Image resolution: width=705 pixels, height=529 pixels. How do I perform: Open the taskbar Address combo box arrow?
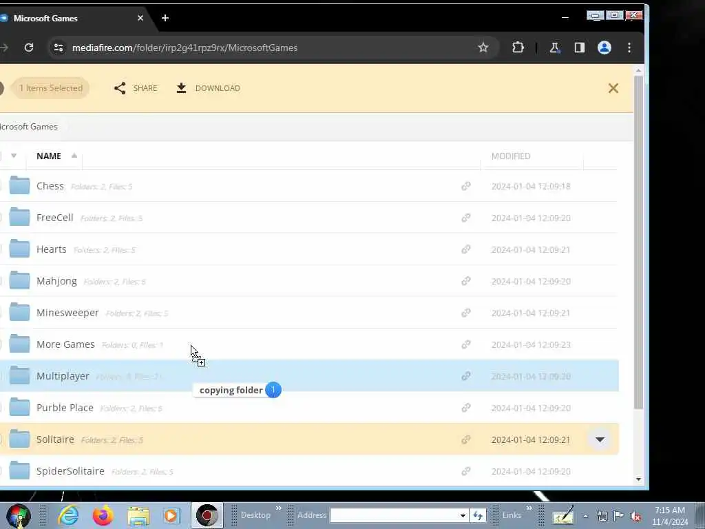tap(462, 515)
